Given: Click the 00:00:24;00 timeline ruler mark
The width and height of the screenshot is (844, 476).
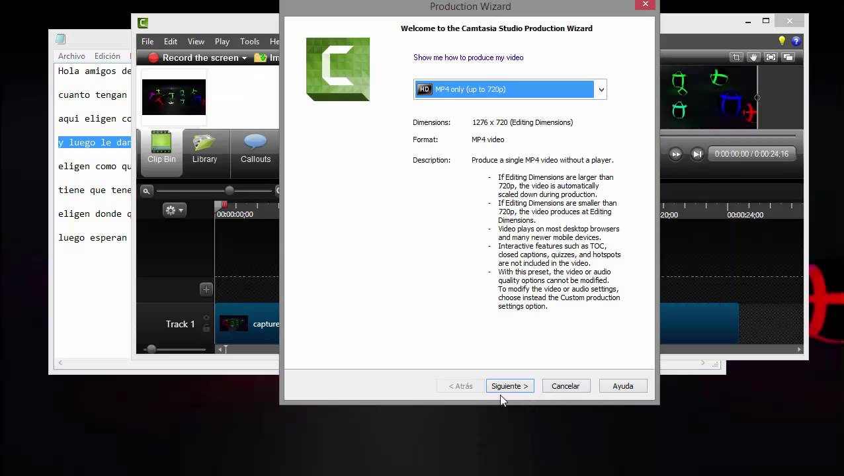Looking at the screenshot, I should coord(745,215).
